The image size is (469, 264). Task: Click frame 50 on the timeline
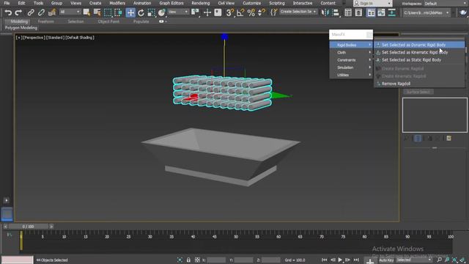(x=236, y=236)
